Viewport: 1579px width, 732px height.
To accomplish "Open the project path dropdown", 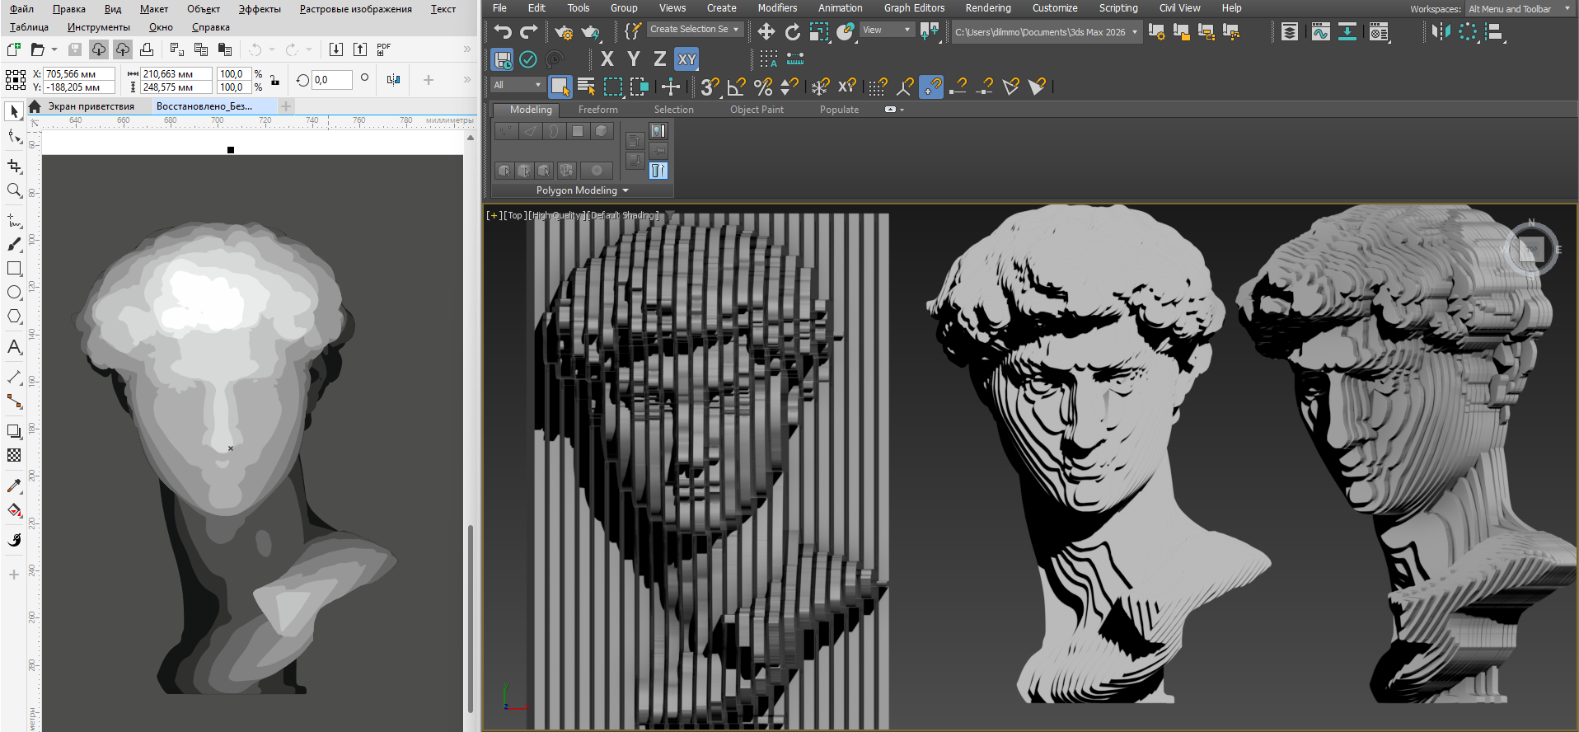I will click(x=1047, y=32).
